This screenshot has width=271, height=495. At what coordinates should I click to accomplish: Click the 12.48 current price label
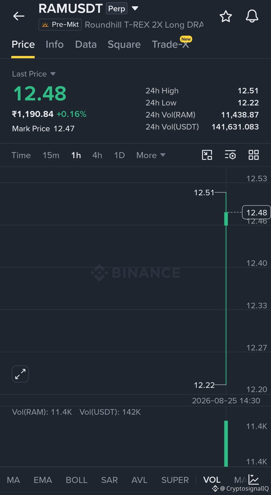[256, 212]
